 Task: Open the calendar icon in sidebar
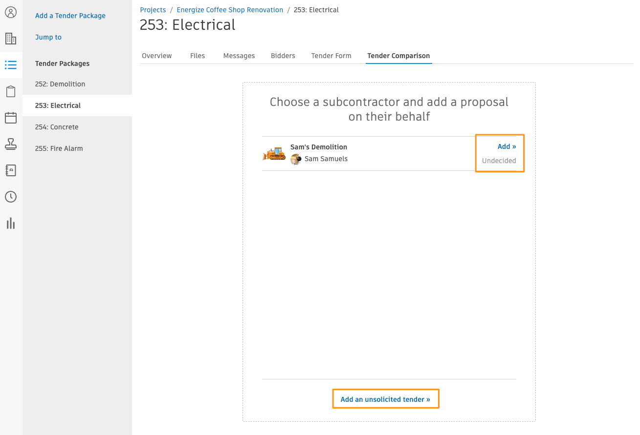click(11, 118)
